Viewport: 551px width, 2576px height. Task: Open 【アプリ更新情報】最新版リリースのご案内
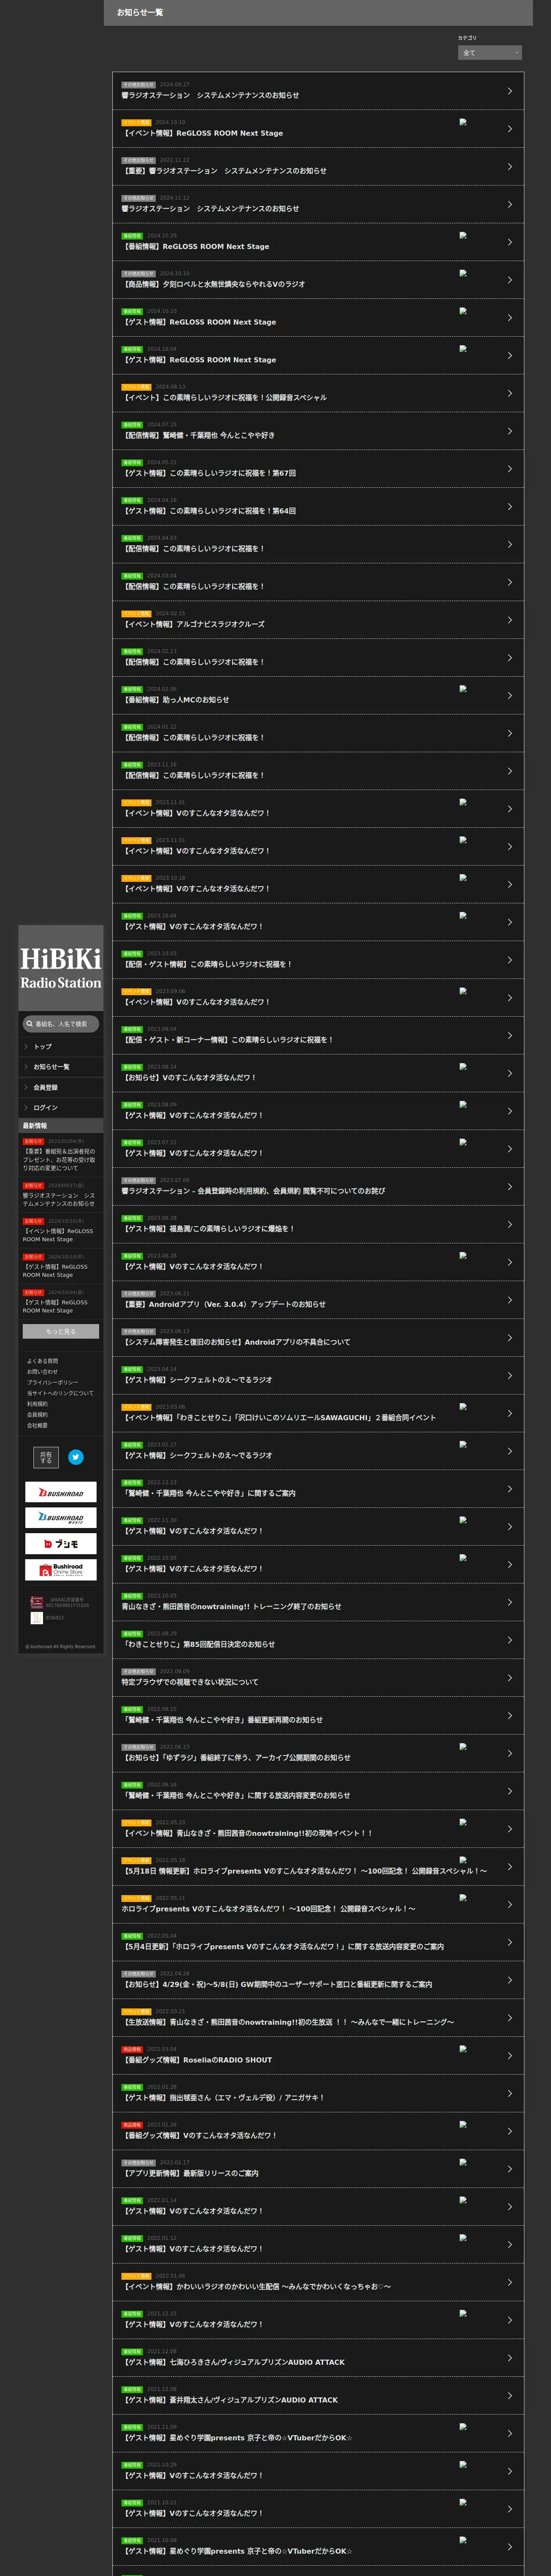318,2169
